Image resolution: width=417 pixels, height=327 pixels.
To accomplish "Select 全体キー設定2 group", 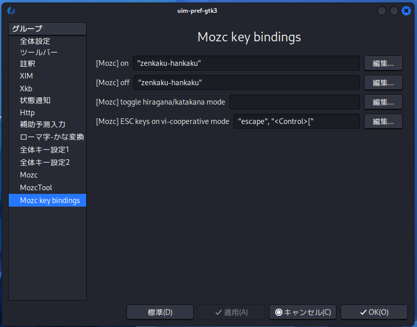I will [47, 163].
